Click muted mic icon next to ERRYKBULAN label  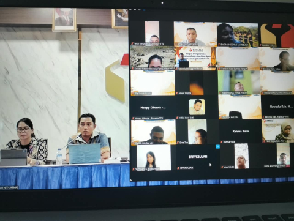(x=178, y=168)
